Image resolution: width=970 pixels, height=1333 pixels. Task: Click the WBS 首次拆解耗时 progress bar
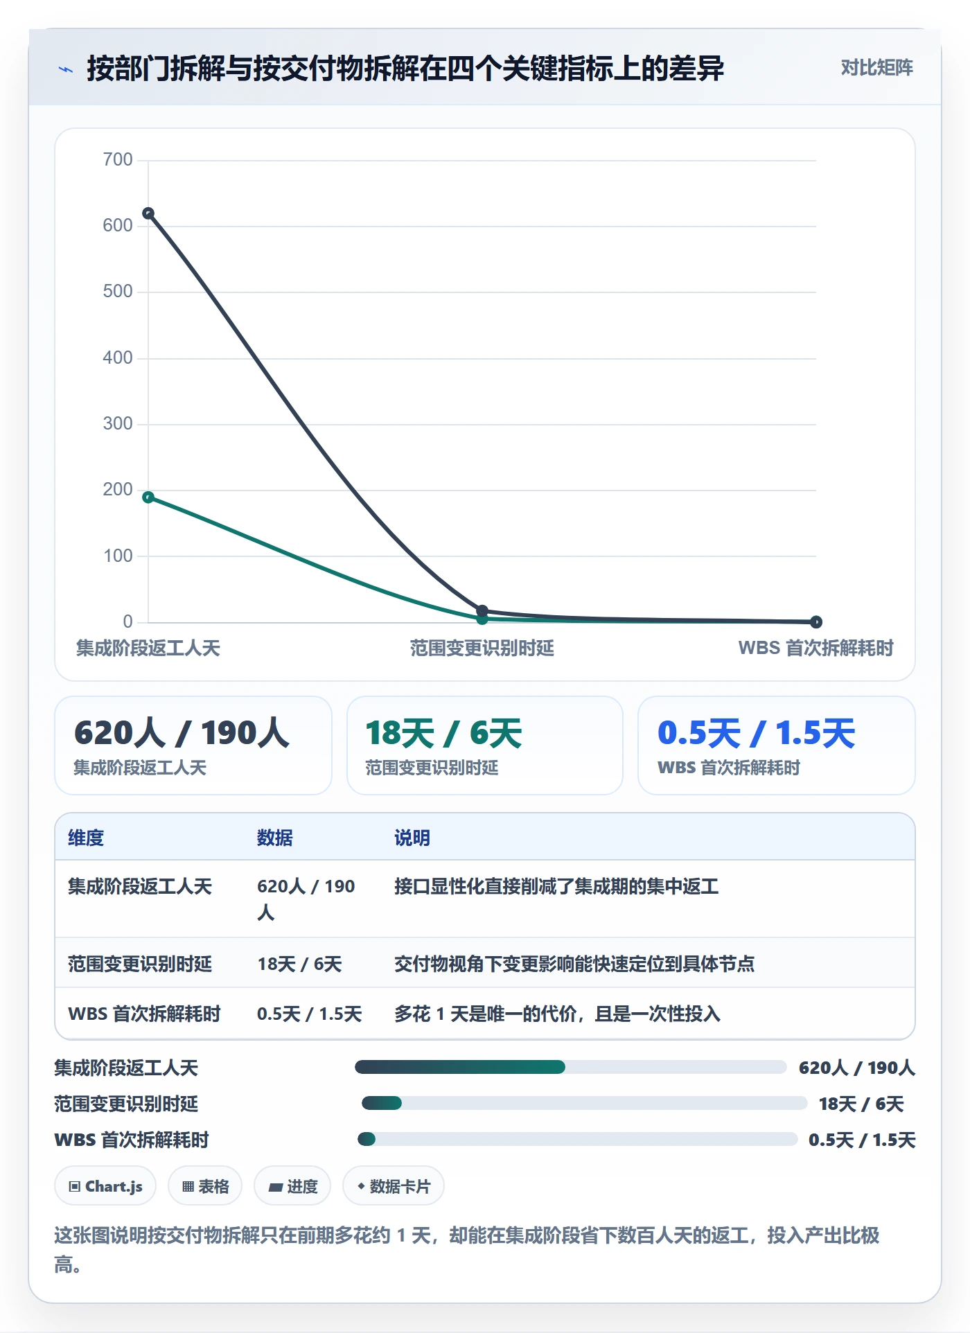point(577,1139)
